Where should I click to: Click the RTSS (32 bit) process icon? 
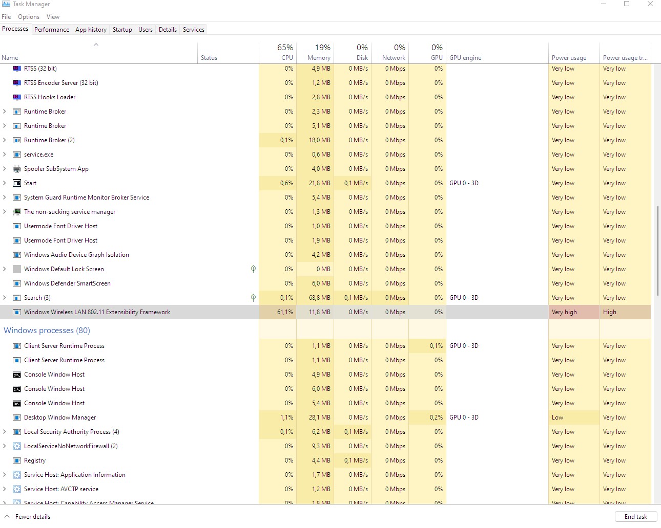coord(17,69)
